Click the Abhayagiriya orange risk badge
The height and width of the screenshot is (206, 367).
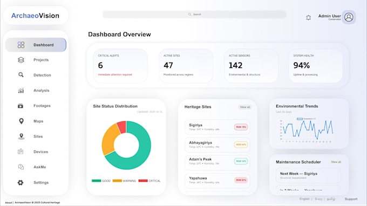241,145
